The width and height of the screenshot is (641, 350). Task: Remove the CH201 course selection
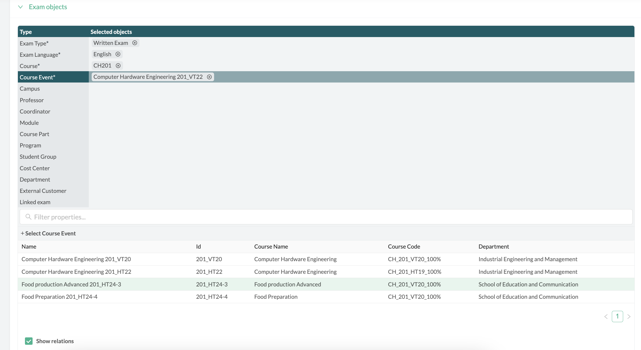pos(118,66)
